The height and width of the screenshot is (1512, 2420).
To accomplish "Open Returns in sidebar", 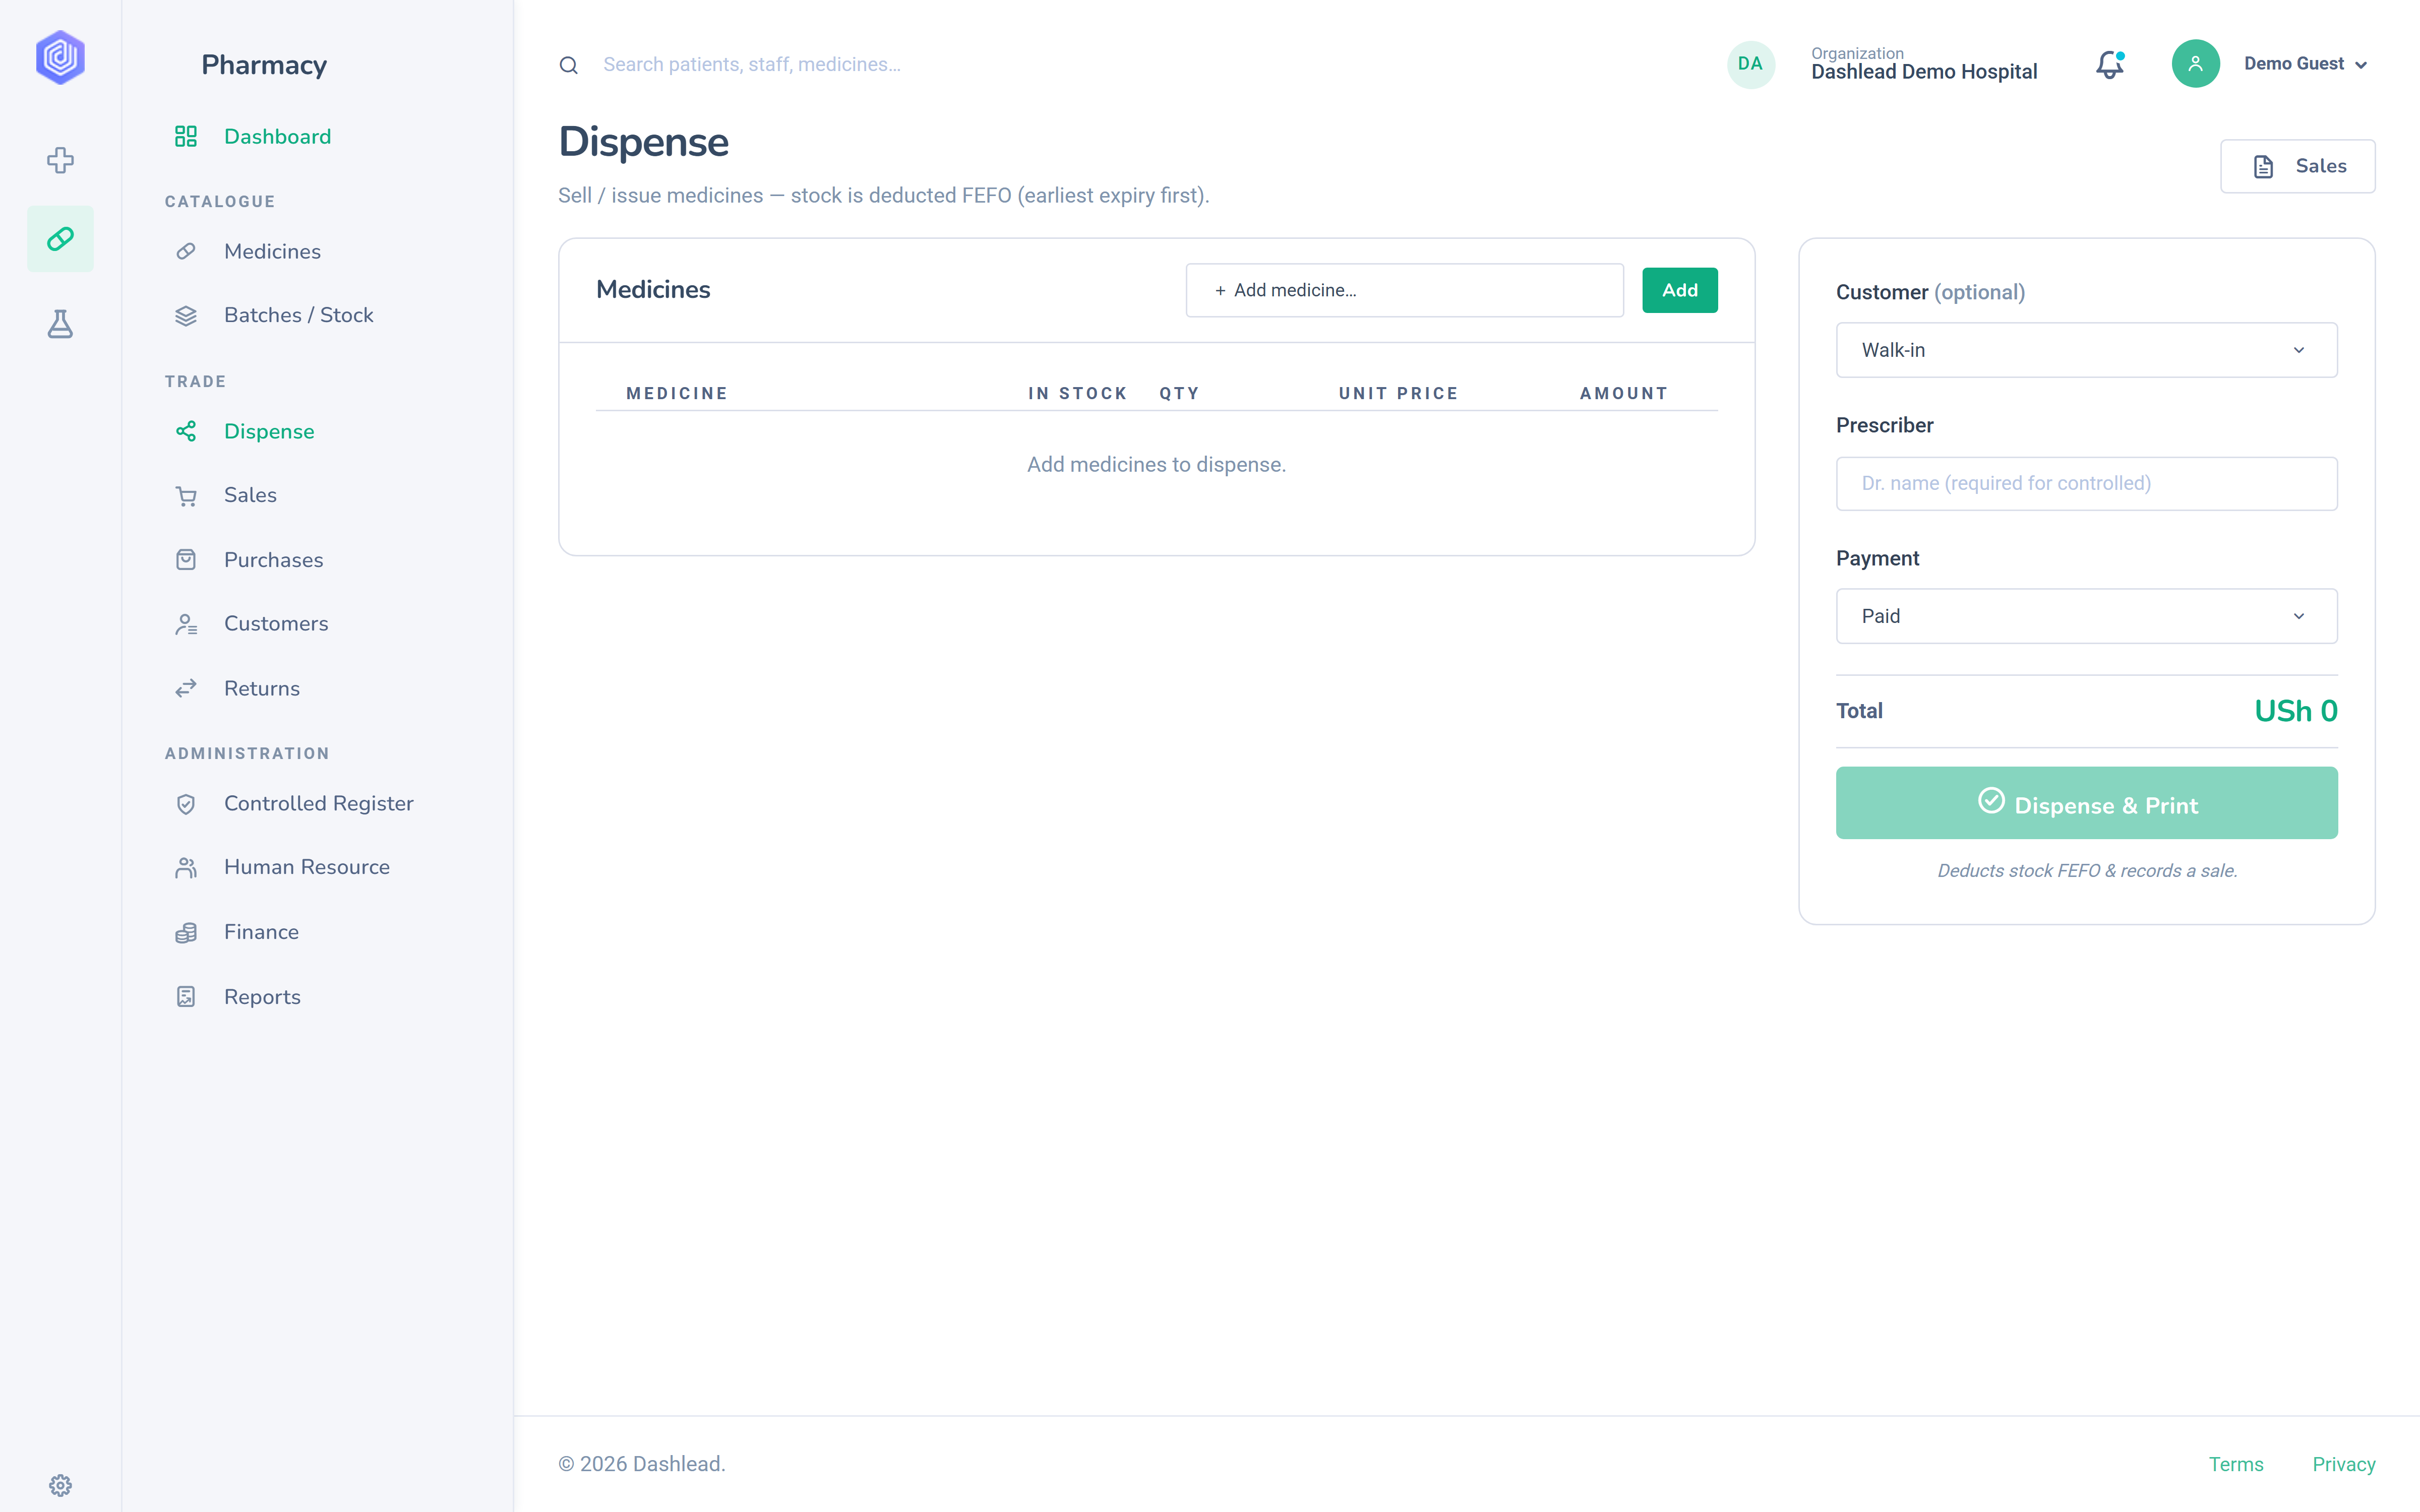I will click(x=261, y=688).
